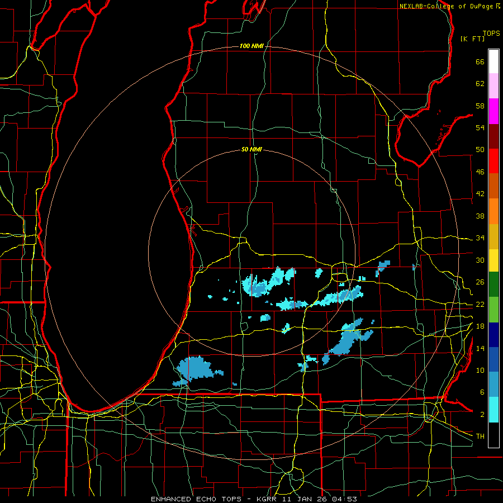Pick the bright red legend swatch
This screenshot has width=503, height=503.
[x=493, y=161]
